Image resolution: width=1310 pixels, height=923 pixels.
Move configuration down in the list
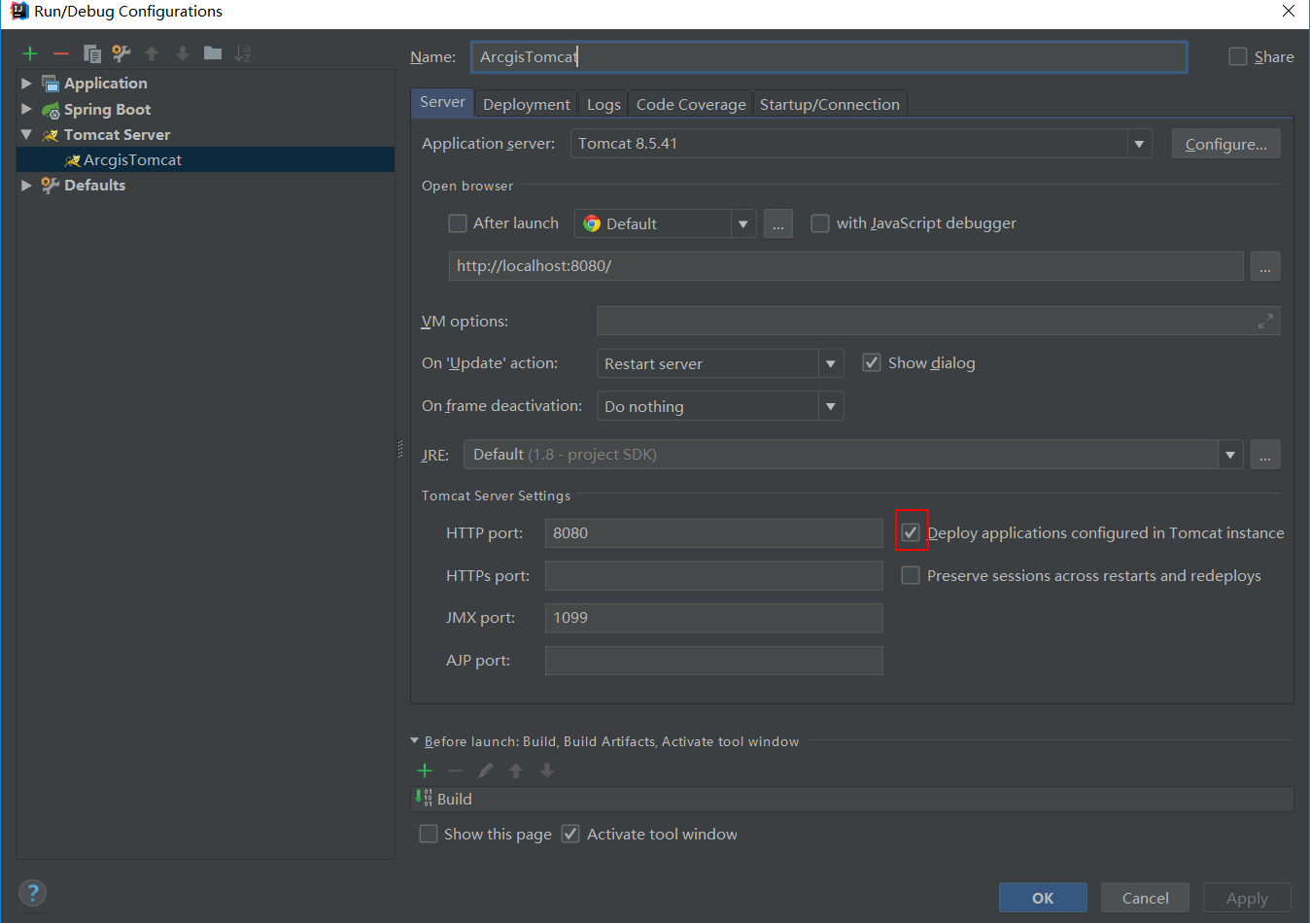point(183,53)
